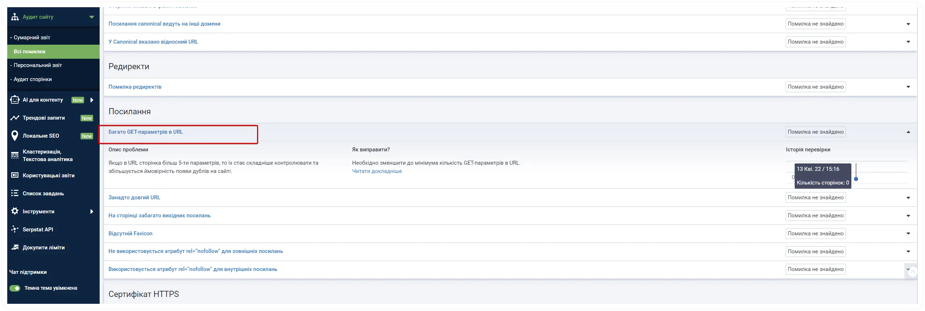925x311 pixels.
Task: Click the check history chart data point
Action: [856, 179]
